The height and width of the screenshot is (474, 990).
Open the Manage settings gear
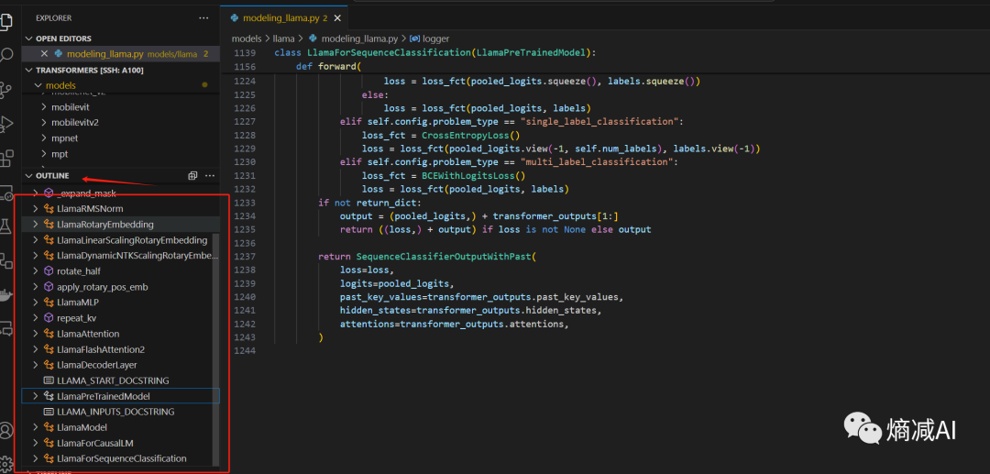[5, 464]
